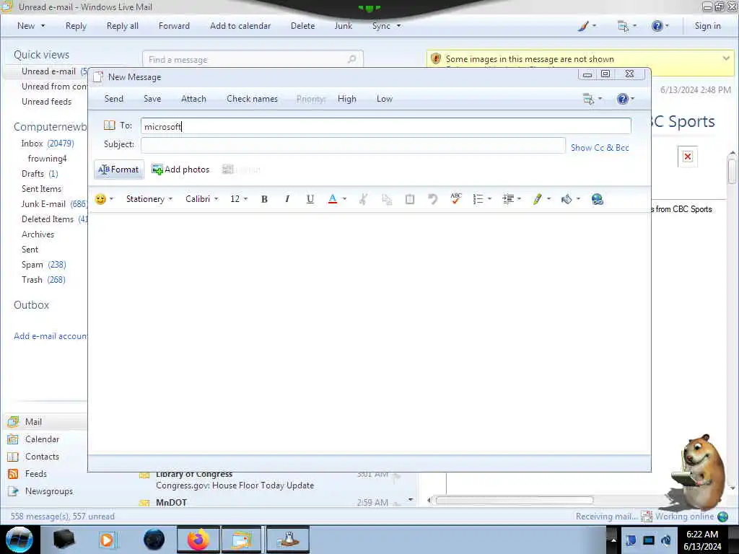Set priority to Low
This screenshot has width=739, height=554.
[385, 99]
